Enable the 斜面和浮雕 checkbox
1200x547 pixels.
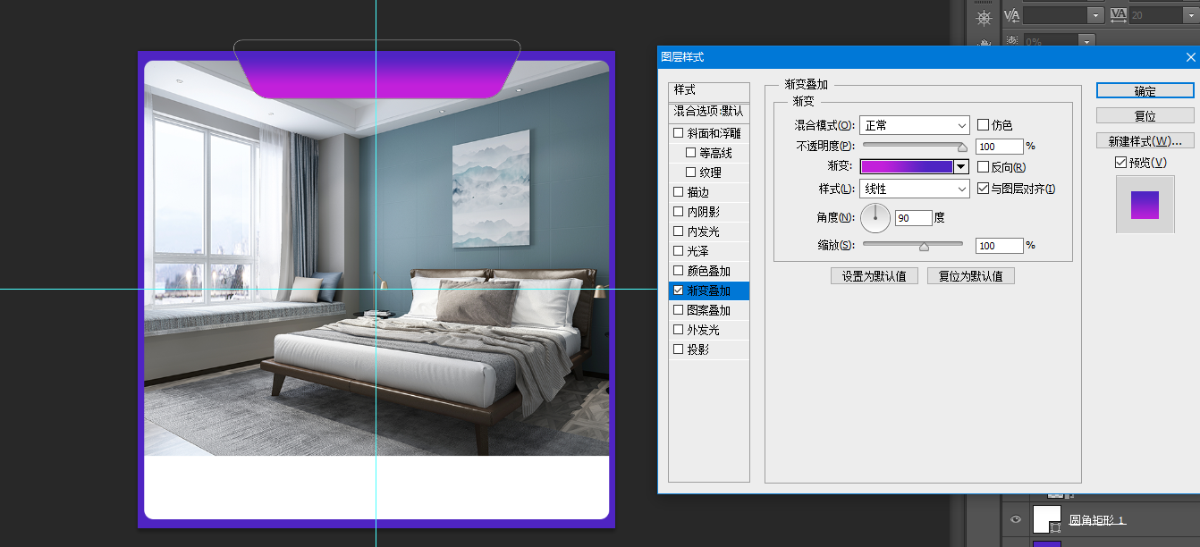coord(678,133)
